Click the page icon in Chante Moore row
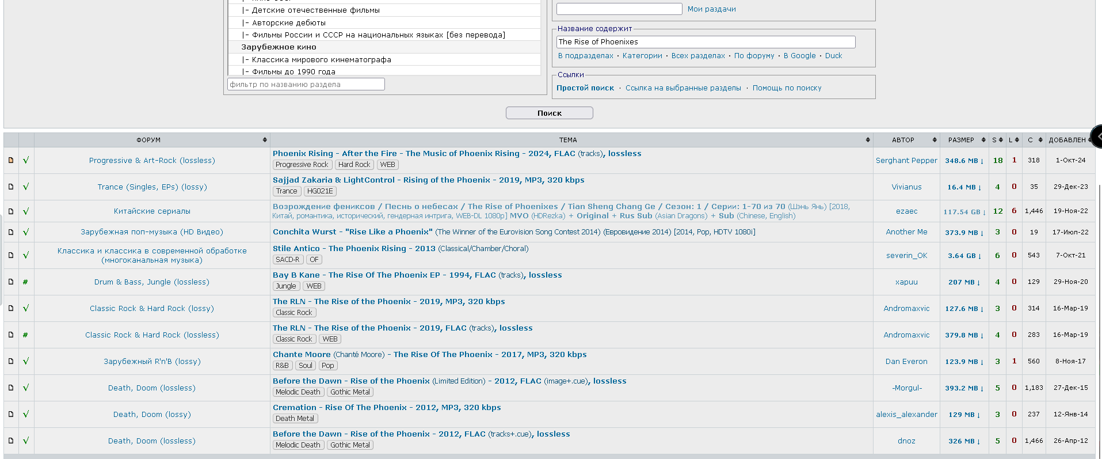Image resolution: width=1102 pixels, height=459 pixels. (11, 361)
